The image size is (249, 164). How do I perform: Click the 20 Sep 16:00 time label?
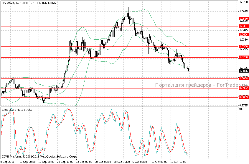pyautogui.click(x=65, y=162)
